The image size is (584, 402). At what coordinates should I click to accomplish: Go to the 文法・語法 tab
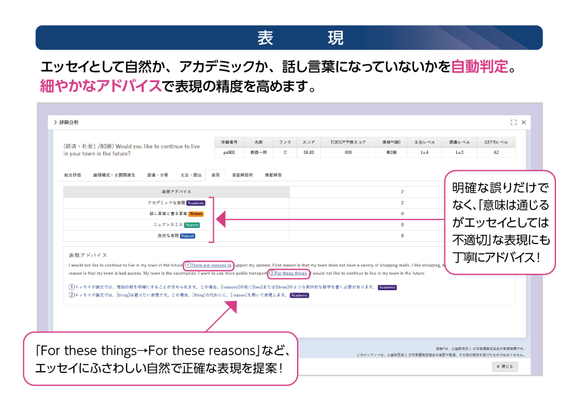[x=191, y=175]
